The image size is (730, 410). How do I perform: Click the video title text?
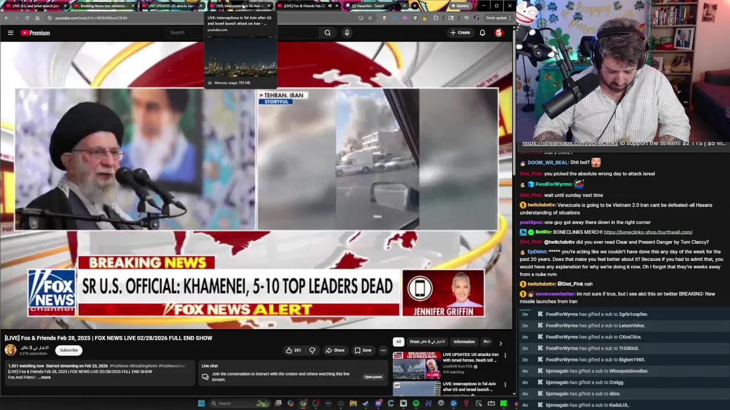pos(108,338)
